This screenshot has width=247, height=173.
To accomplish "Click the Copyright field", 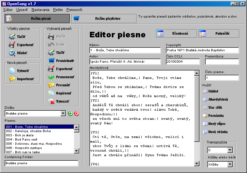I will click(202, 50).
